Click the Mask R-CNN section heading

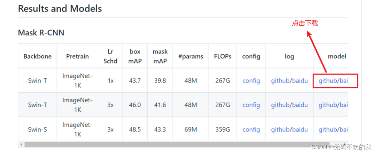pos(41,33)
